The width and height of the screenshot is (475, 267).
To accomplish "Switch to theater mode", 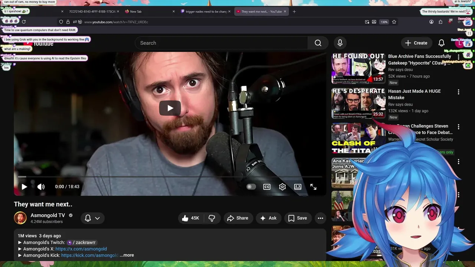I will [298, 187].
